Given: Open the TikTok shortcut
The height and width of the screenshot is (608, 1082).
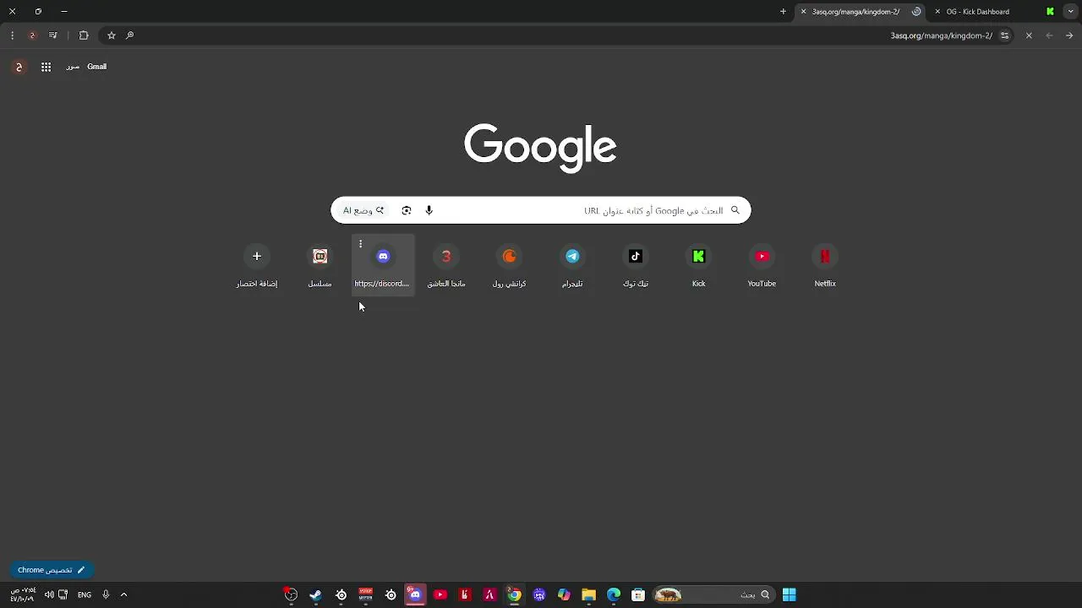Looking at the screenshot, I should (x=636, y=265).
